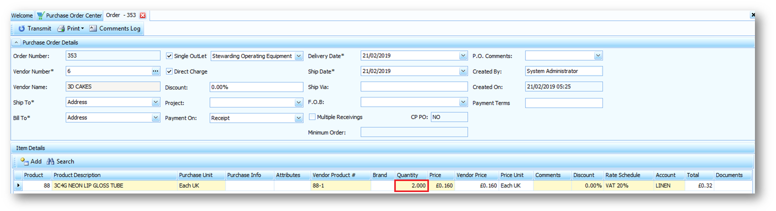Viewport: 776px width, 211px height.
Task: Close the Order 353 tab
Action: click(x=142, y=15)
